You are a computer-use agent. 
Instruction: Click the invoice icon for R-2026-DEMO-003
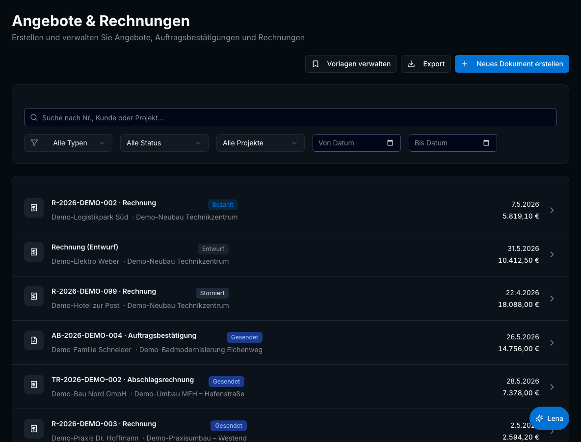(x=34, y=429)
